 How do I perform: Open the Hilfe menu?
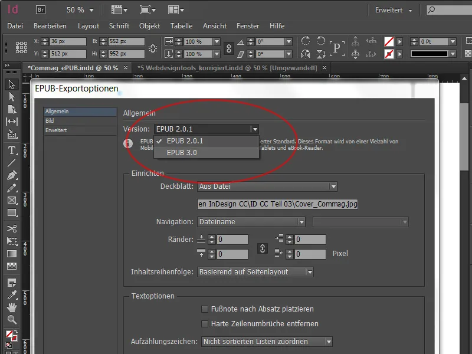click(x=277, y=26)
